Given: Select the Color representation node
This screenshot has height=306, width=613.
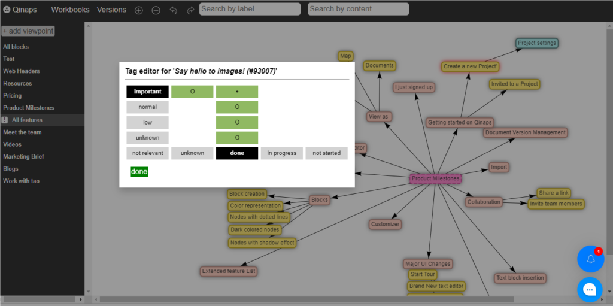Looking at the screenshot, I should click(x=255, y=205).
